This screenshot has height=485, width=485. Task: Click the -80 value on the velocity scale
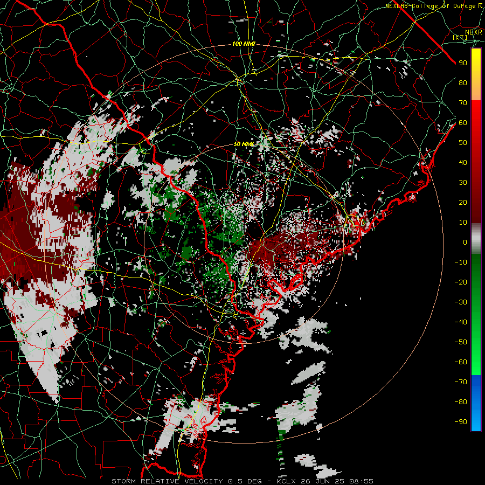pyautogui.click(x=461, y=402)
